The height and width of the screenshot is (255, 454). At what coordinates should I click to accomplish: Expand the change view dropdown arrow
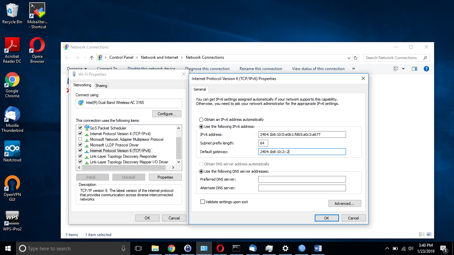coord(403,69)
